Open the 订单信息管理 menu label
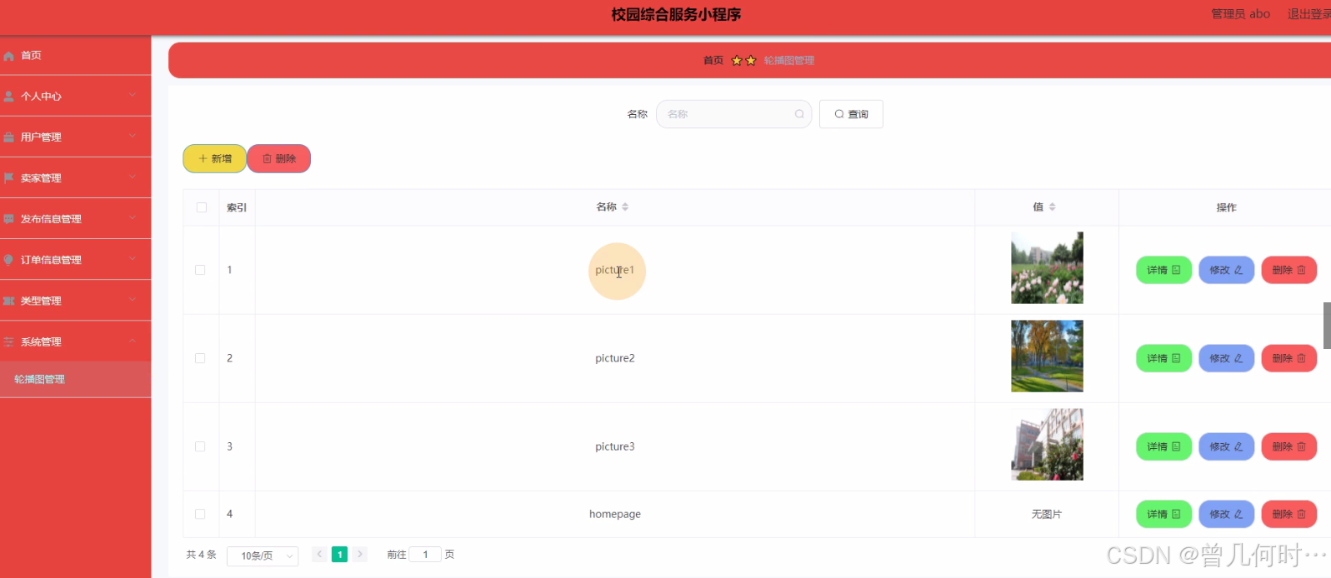This screenshot has width=1331, height=578. [51, 260]
